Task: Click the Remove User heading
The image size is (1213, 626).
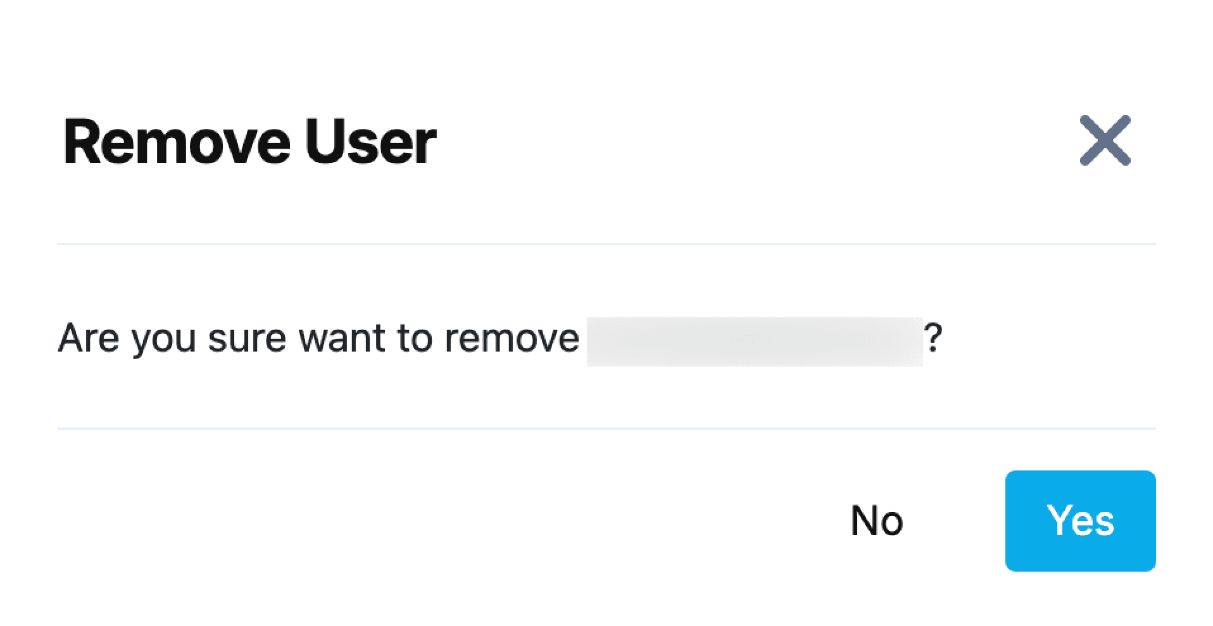Action: (x=249, y=142)
